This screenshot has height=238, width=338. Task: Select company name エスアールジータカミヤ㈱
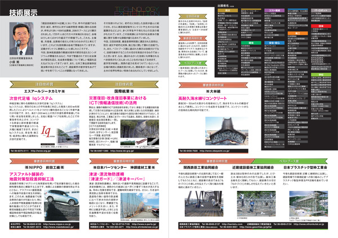(x=44, y=91)
